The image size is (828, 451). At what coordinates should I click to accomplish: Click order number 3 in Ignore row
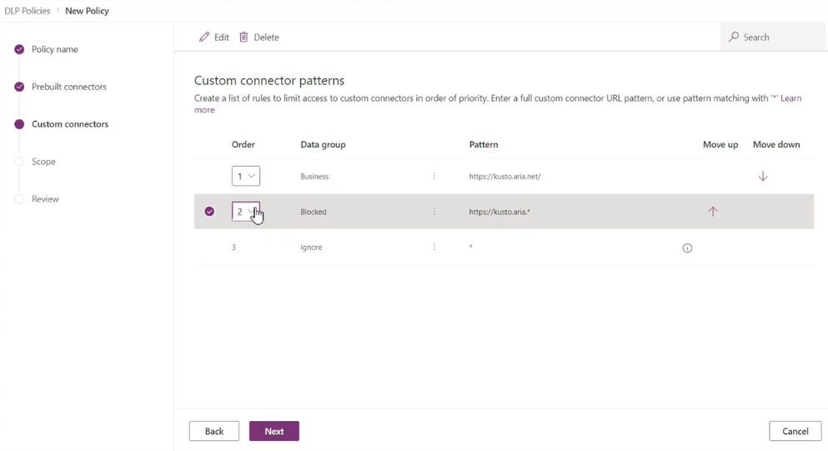click(x=233, y=247)
